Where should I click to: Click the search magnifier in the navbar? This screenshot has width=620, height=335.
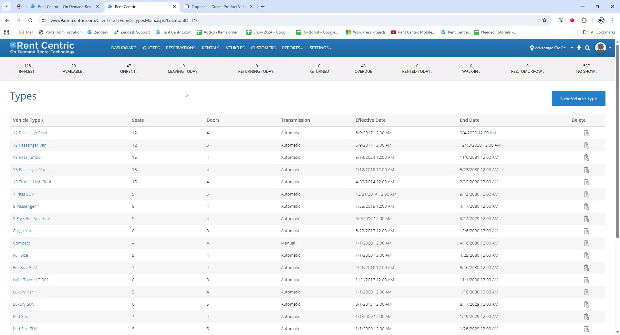tap(587, 48)
